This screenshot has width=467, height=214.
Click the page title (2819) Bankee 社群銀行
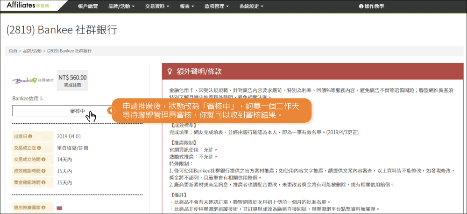62,30
